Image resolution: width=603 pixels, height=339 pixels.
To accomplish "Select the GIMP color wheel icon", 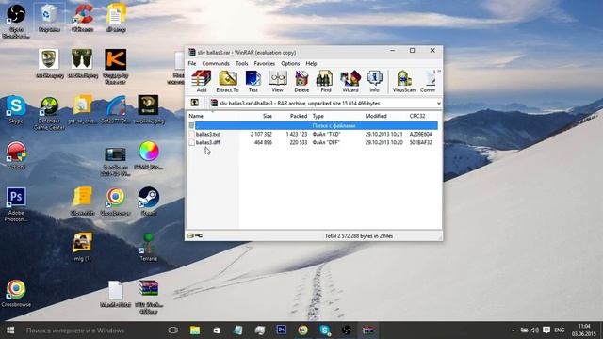I will tap(149, 155).
